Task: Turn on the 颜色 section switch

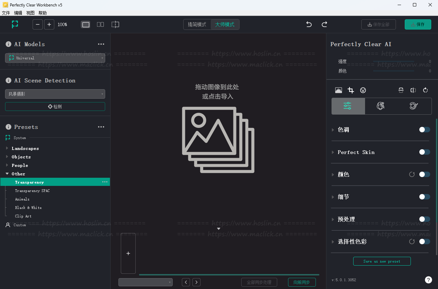Action: 424,174
